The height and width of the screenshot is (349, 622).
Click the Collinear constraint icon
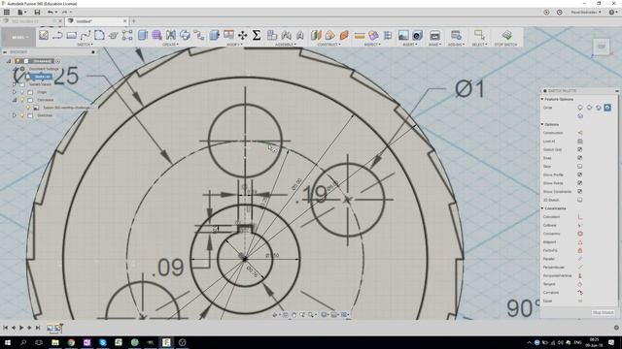click(x=580, y=225)
